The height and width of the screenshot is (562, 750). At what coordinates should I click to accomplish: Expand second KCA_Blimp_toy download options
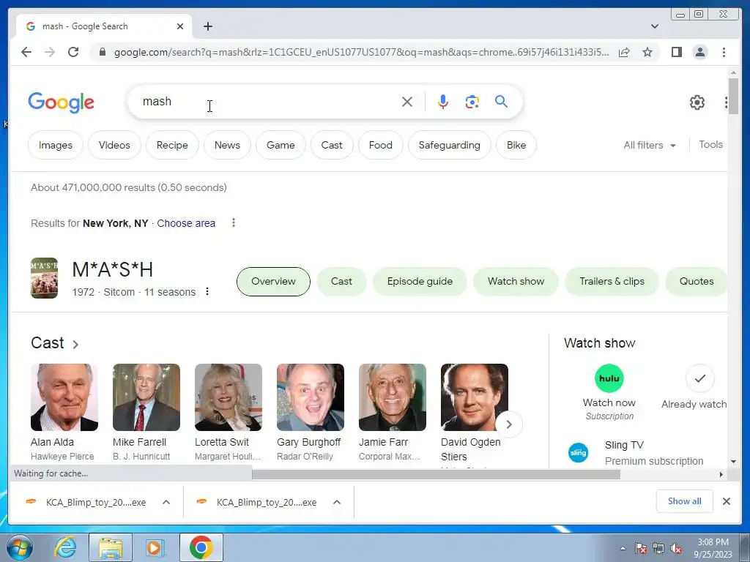coord(337,502)
